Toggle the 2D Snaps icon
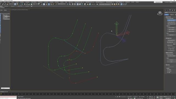Screen dimensions: 176x99 coord(46,4)
